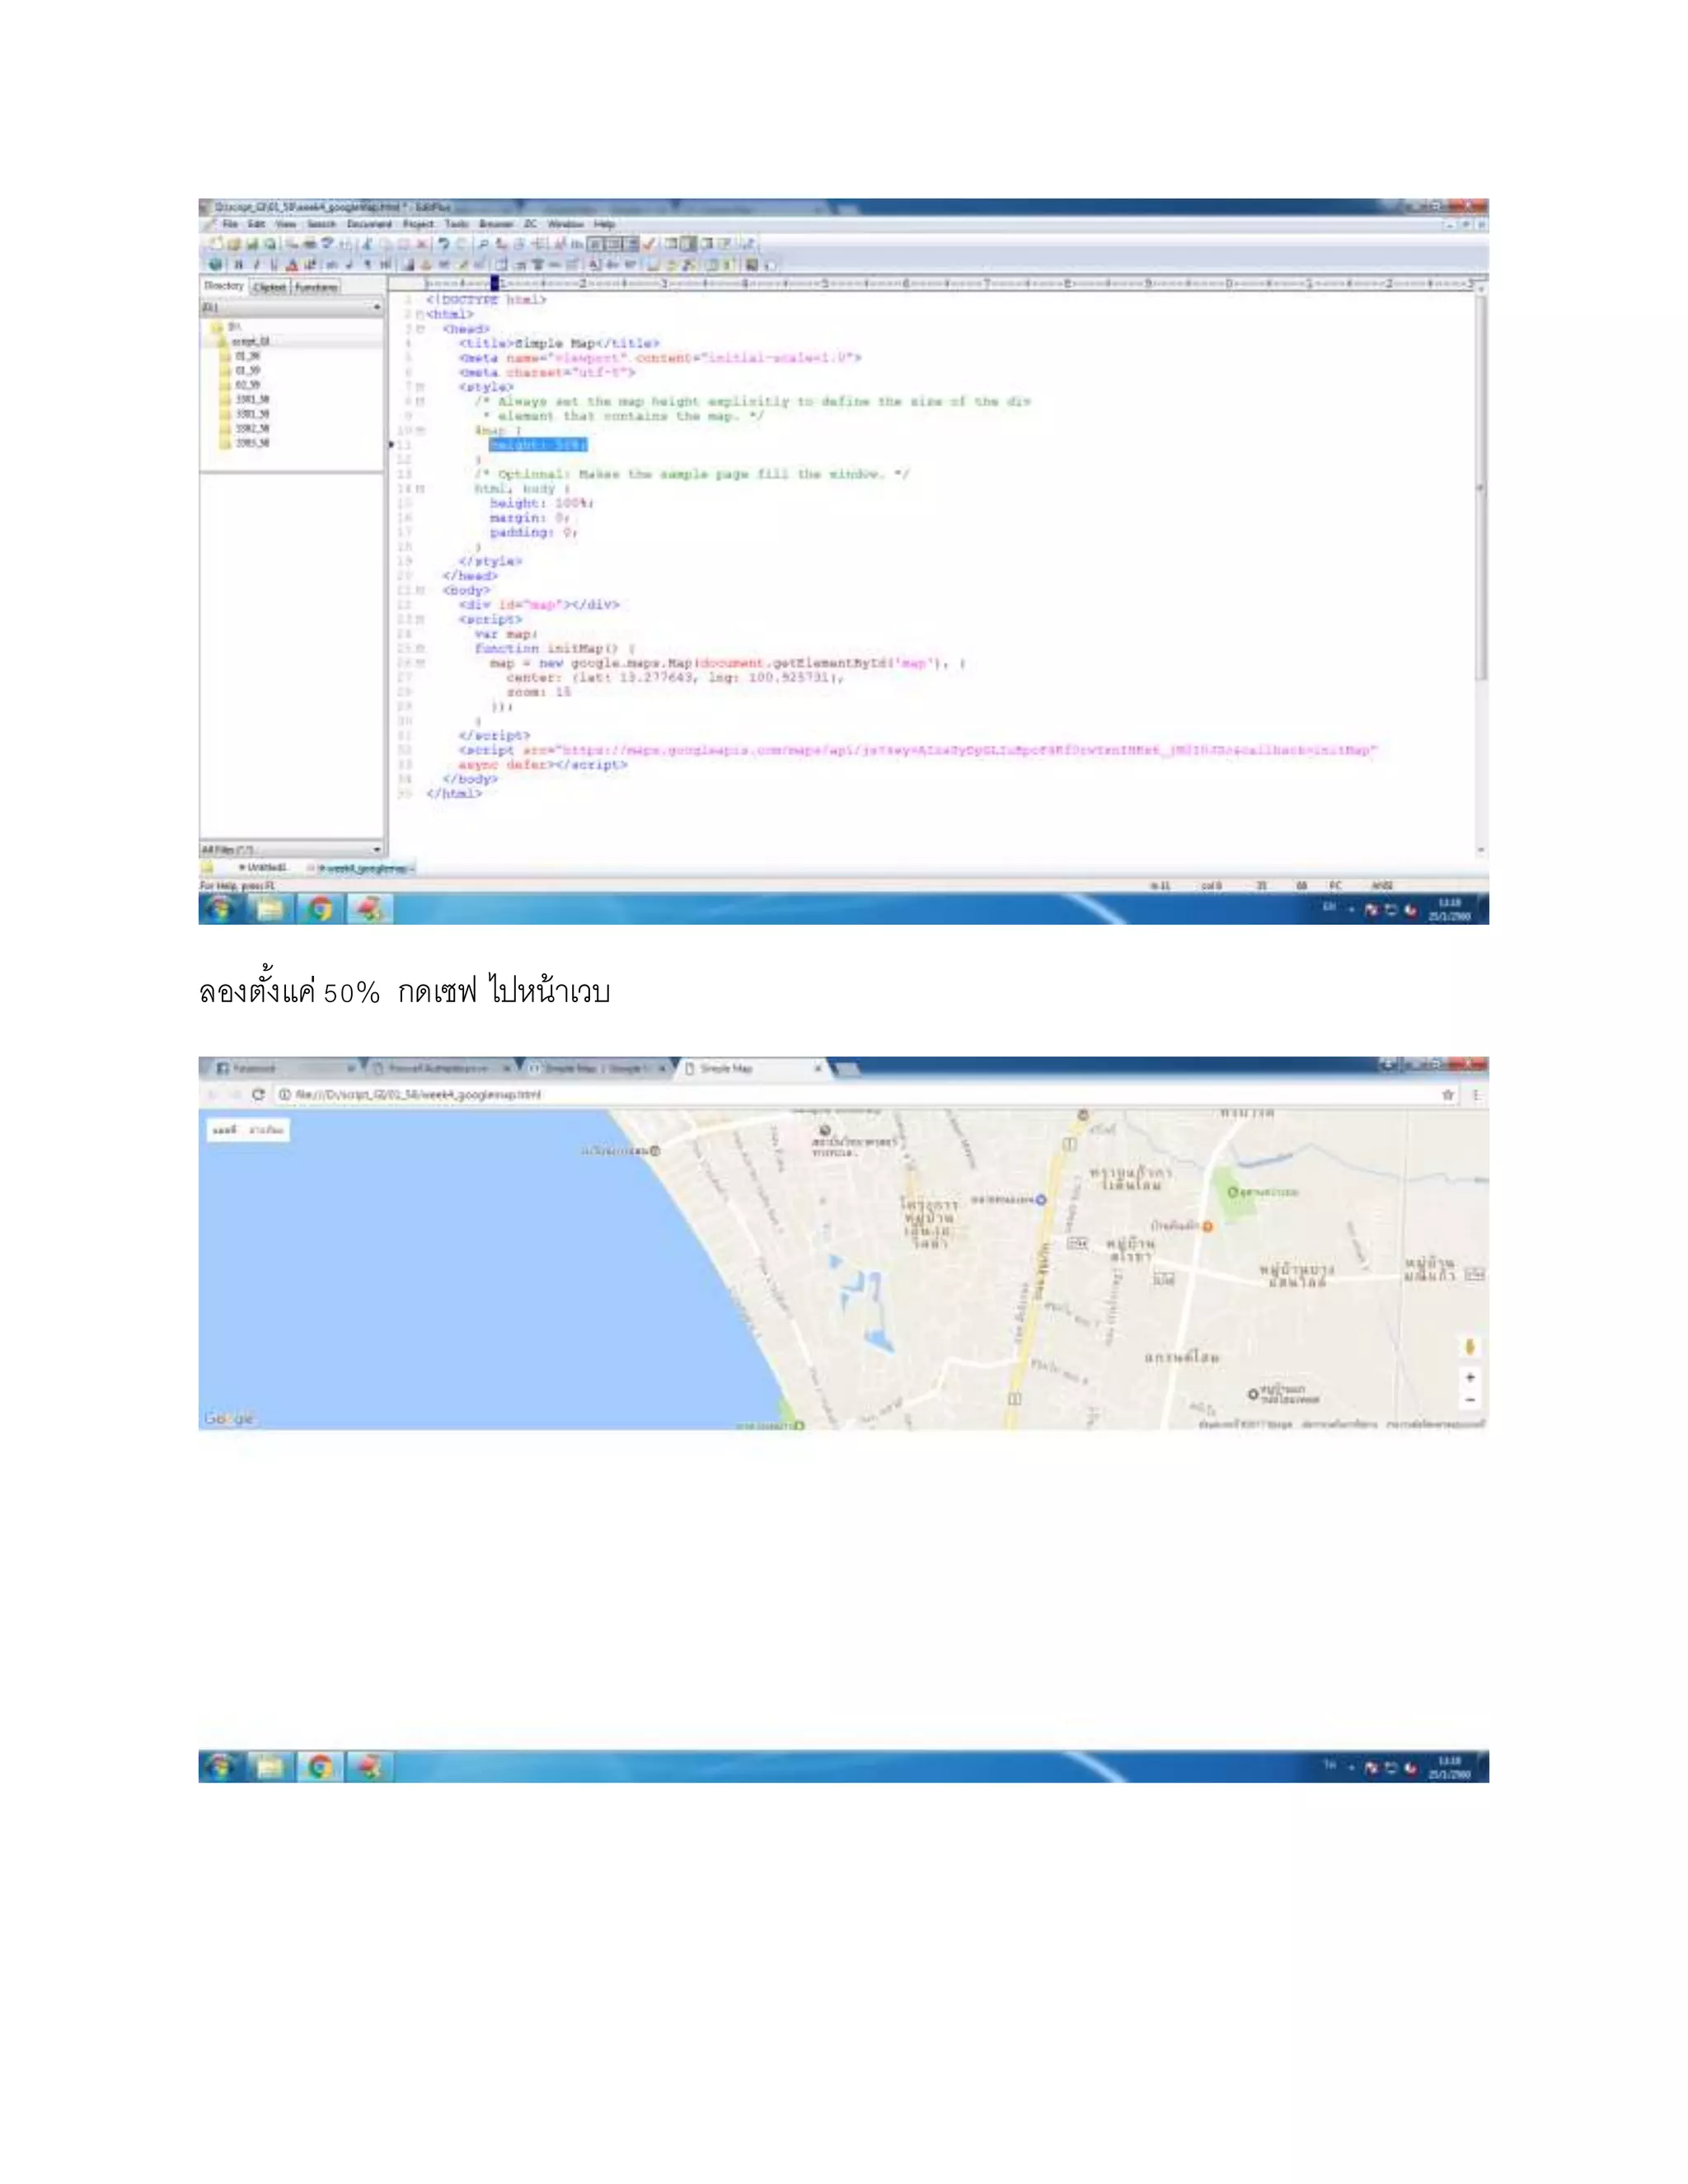Viewport: 1688px width, 2184px height.
Task: Toggle the word wrap toolbar button
Action: [x=595, y=244]
